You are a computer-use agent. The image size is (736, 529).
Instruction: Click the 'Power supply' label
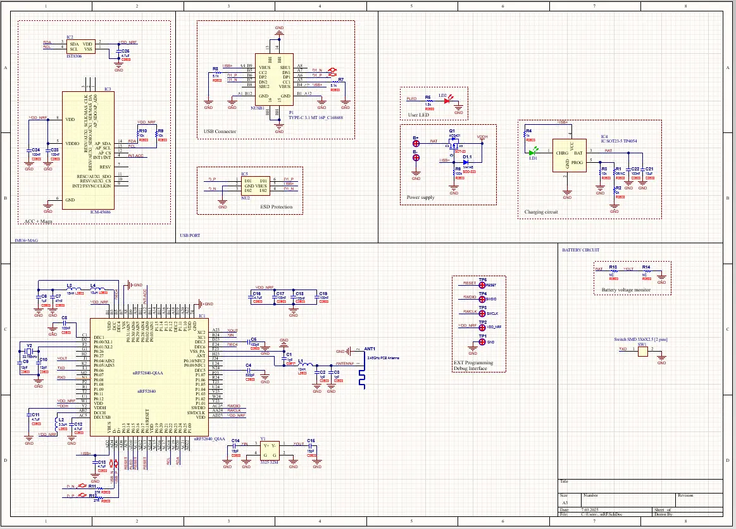421,197
